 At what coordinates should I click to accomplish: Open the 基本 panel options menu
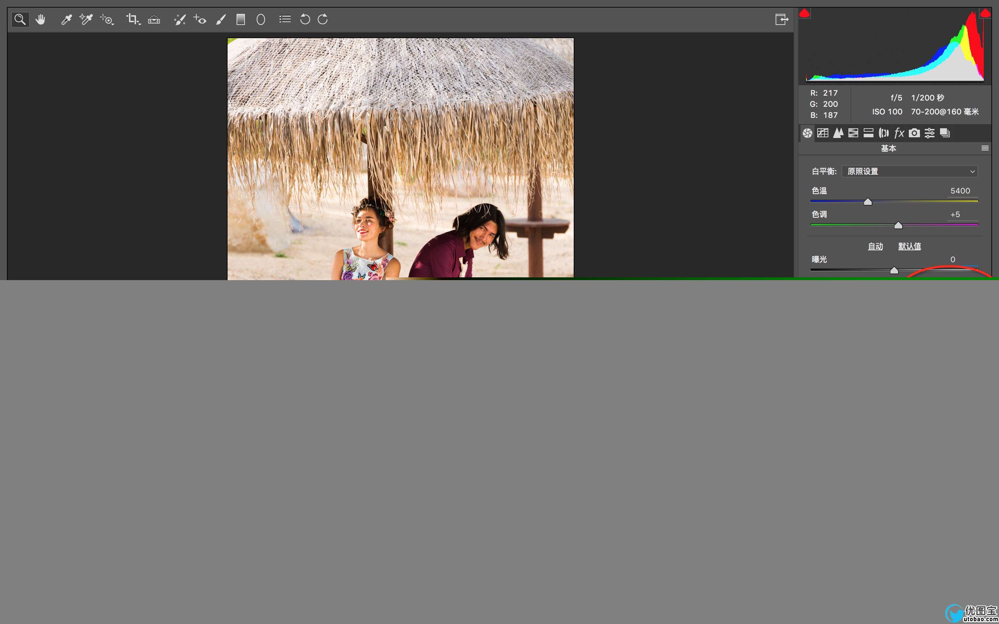tap(985, 148)
